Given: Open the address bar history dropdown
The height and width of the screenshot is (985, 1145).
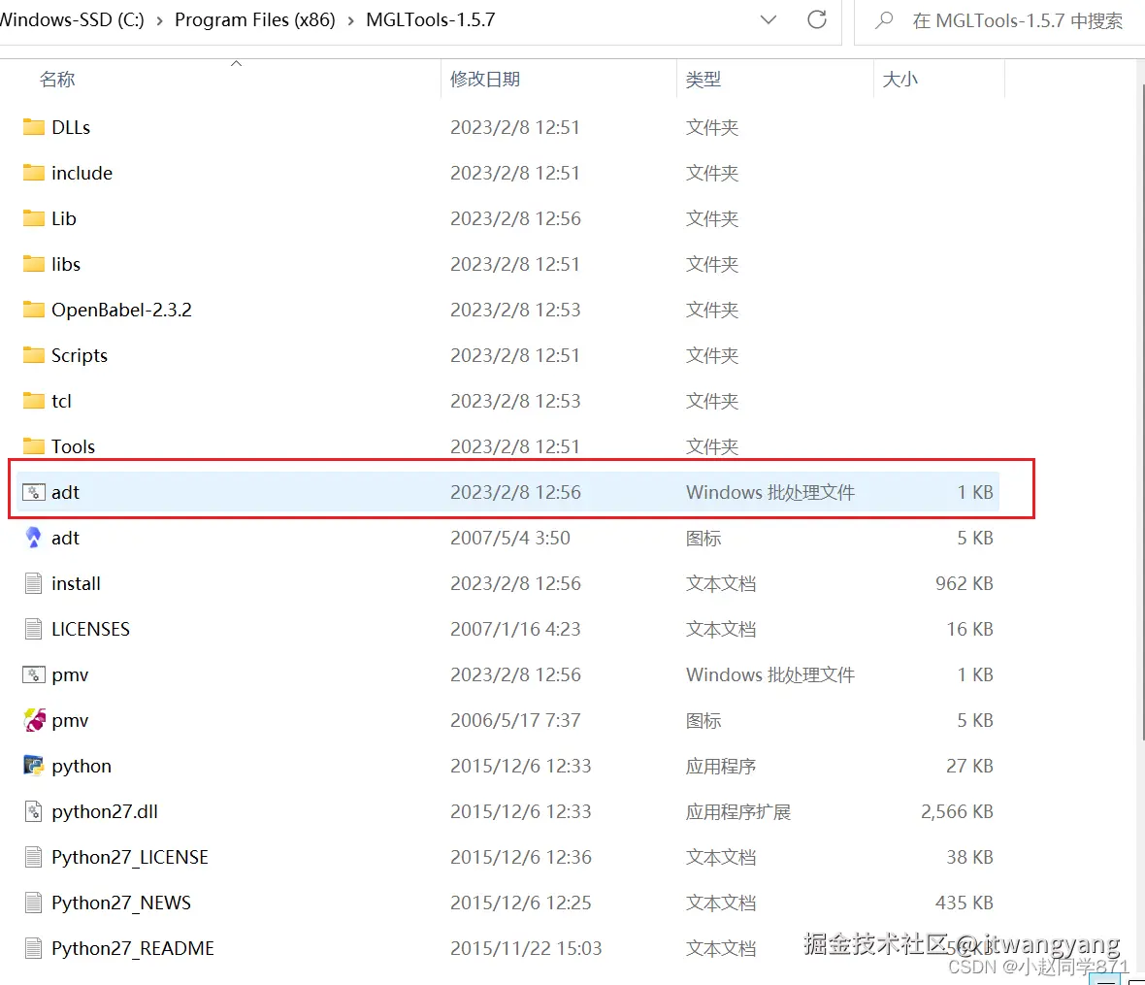Looking at the screenshot, I should (x=769, y=19).
